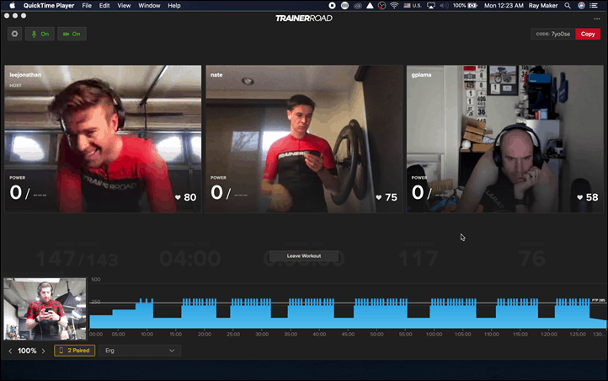Select leejonathan's video tile

tap(103, 139)
